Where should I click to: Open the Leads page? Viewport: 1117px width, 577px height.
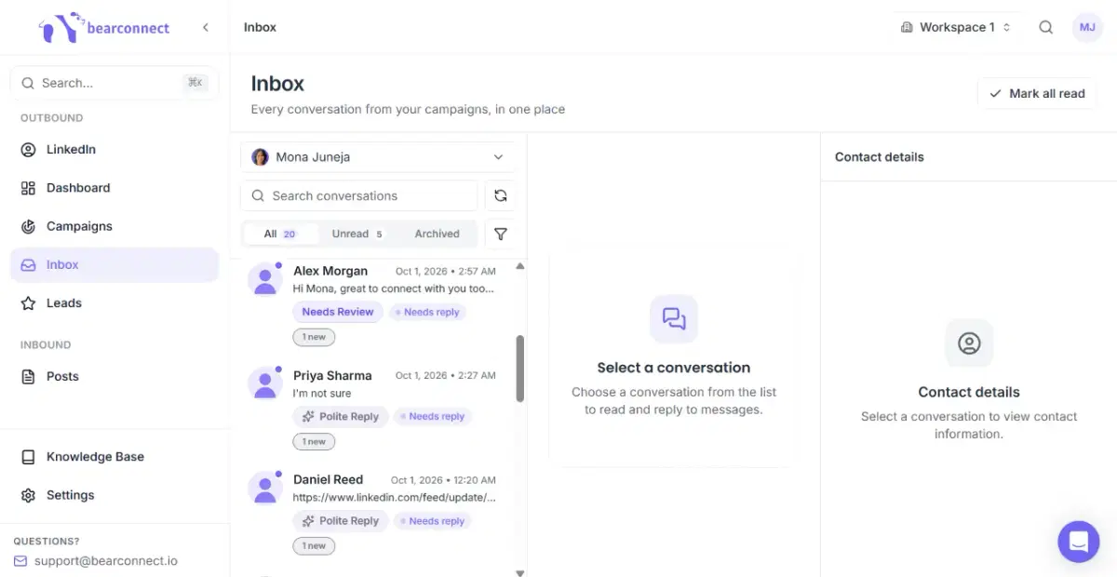[114, 303]
